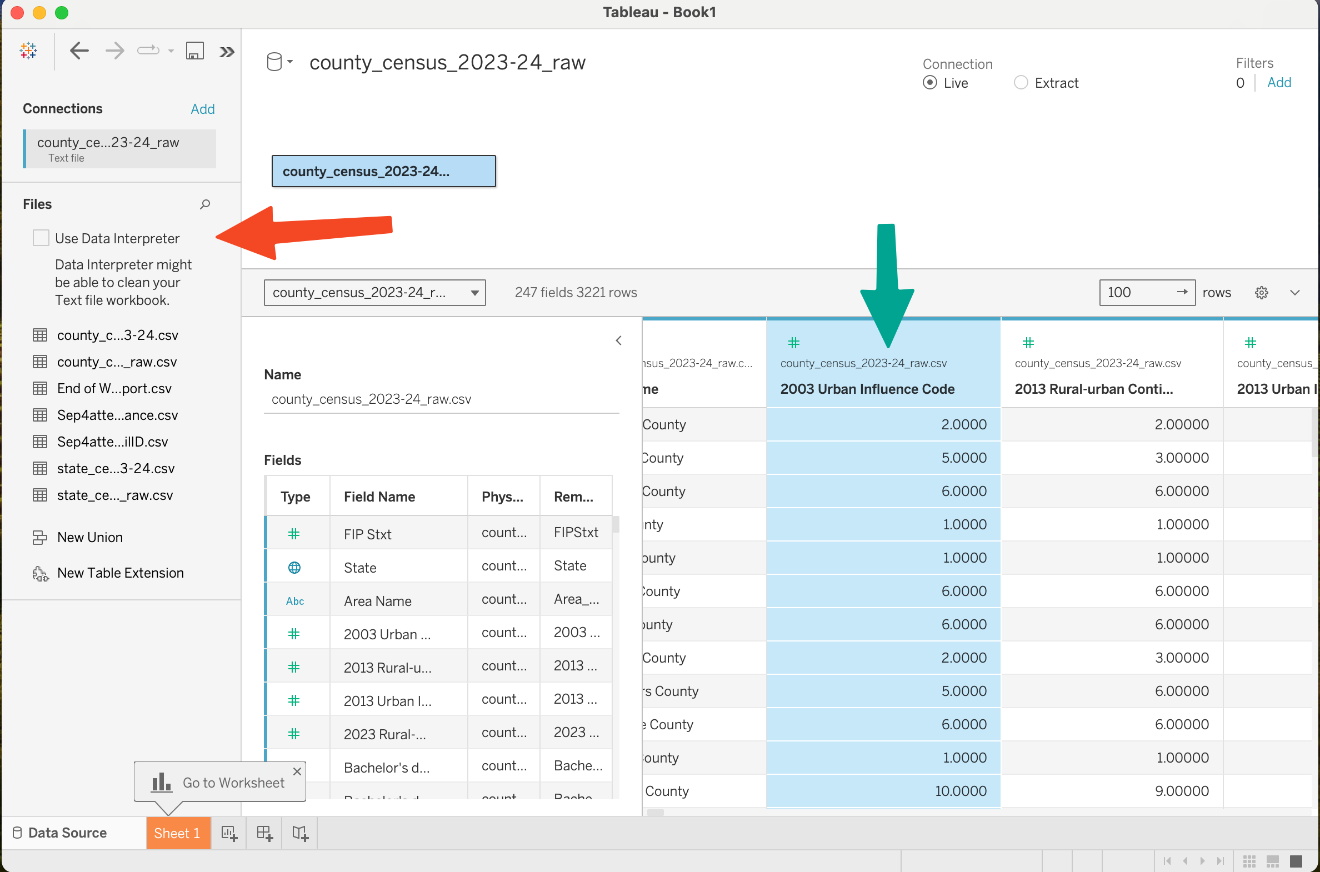Click the replay/redo arrow toolbar icon

pos(148,51)
